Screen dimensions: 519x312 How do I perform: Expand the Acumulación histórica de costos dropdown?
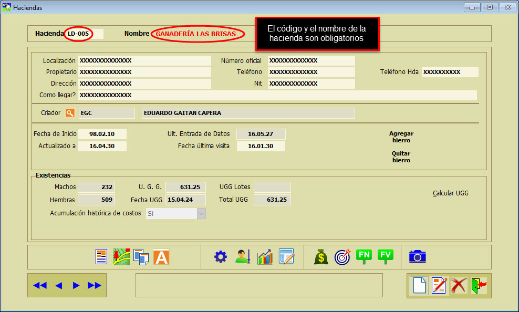click(x=201, y=213)
